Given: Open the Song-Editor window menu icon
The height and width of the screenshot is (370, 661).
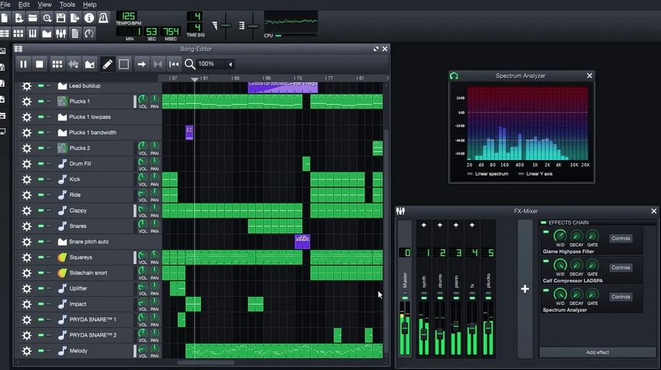Looking at the screenshot, I should tap(18, 49).
